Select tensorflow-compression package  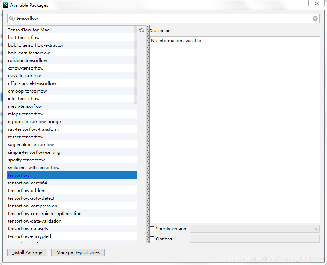coord(72,206)
